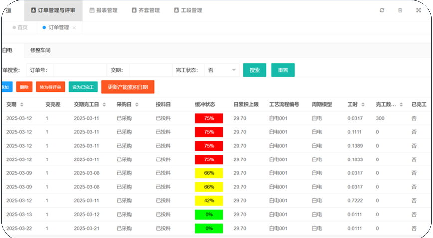433x238 pixels.
Task: Switch to the 首页 page tab
Action: pyautogui.click(x=20, y=27)
